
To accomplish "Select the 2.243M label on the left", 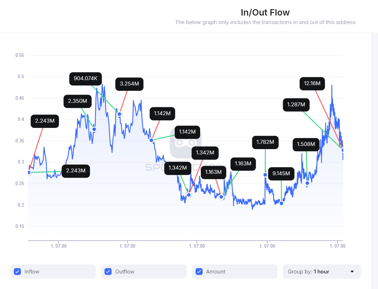I will click(x=45, y=121).
